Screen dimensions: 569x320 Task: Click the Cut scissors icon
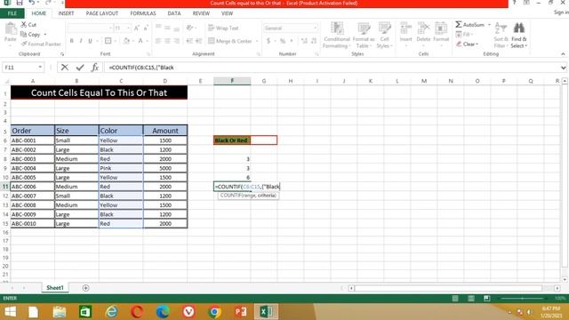coord(24,25)
